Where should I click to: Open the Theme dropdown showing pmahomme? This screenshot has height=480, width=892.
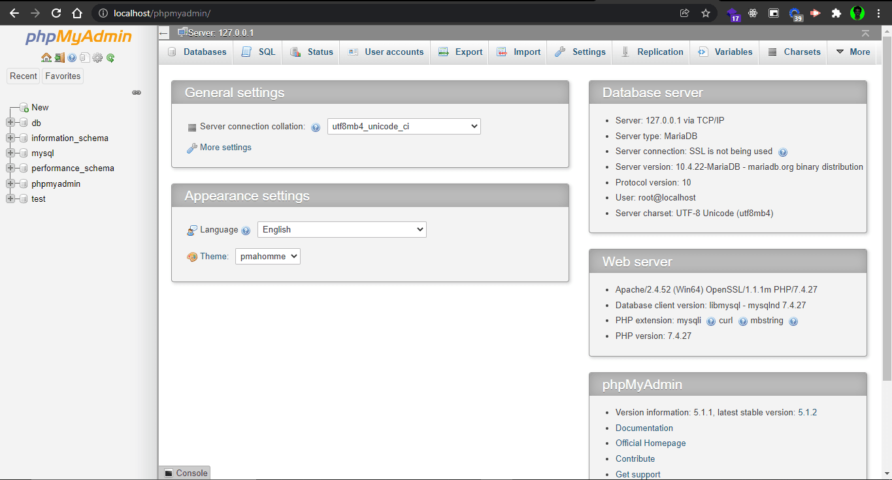coord(268,257)
